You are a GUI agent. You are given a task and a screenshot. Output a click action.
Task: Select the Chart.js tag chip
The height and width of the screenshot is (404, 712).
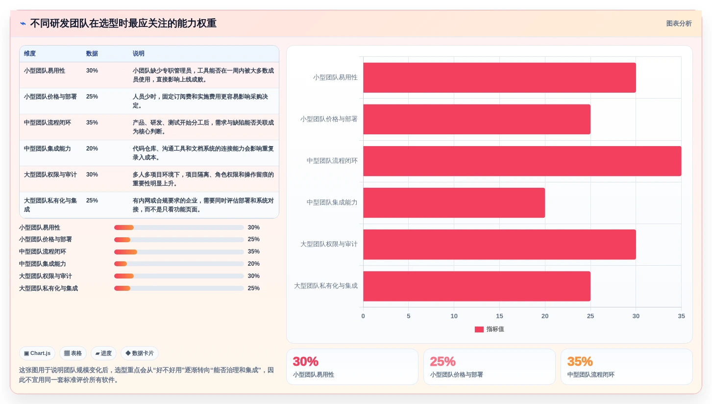[x=37, y=353]
